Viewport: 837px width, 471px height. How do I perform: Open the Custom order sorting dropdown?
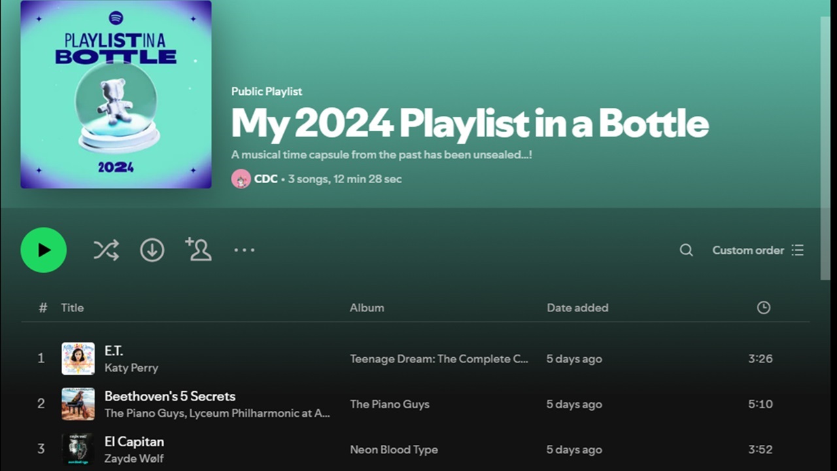[748, 250]
